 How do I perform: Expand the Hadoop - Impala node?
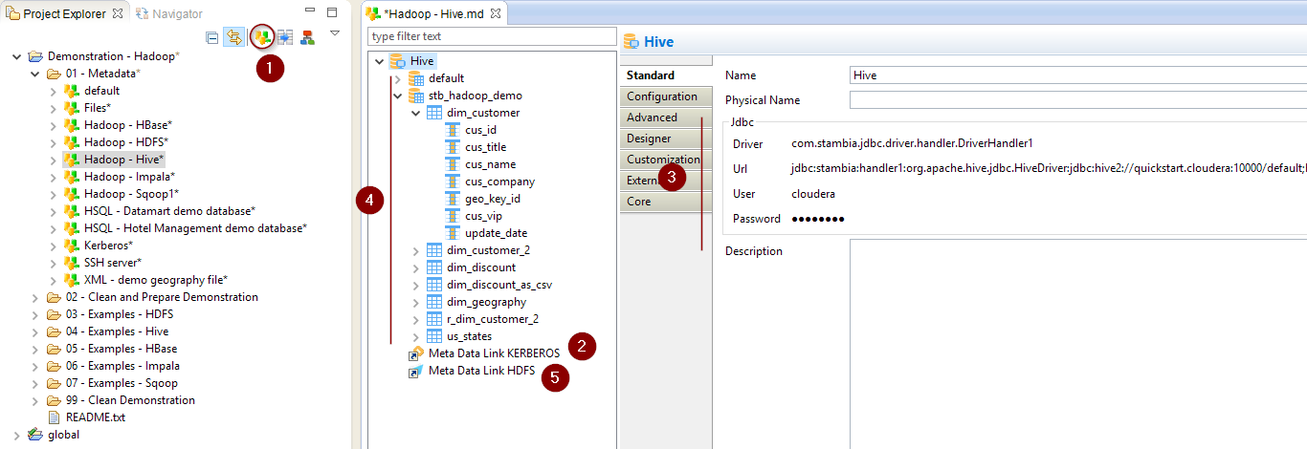coord(54,177)
